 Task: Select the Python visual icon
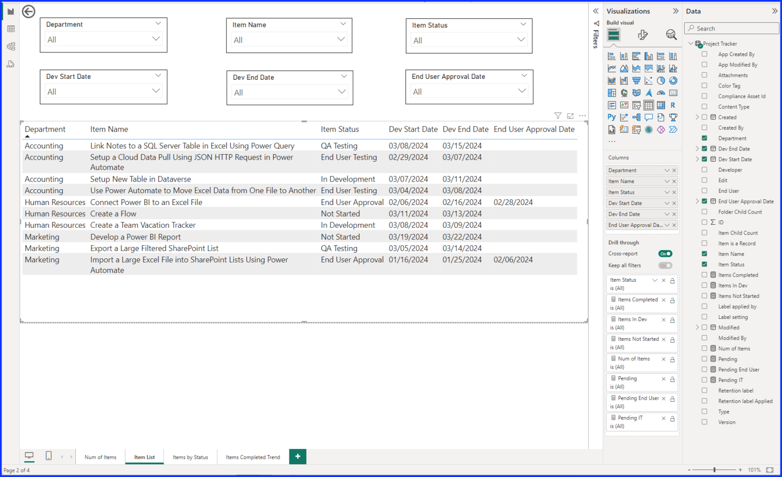coord(611,117)
